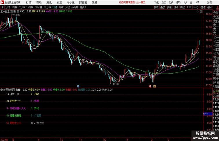Click the 10、K线对比 legend text
The width and height of the screenshot is (219, 141).
pyautogui.click(x=37, y=123)
